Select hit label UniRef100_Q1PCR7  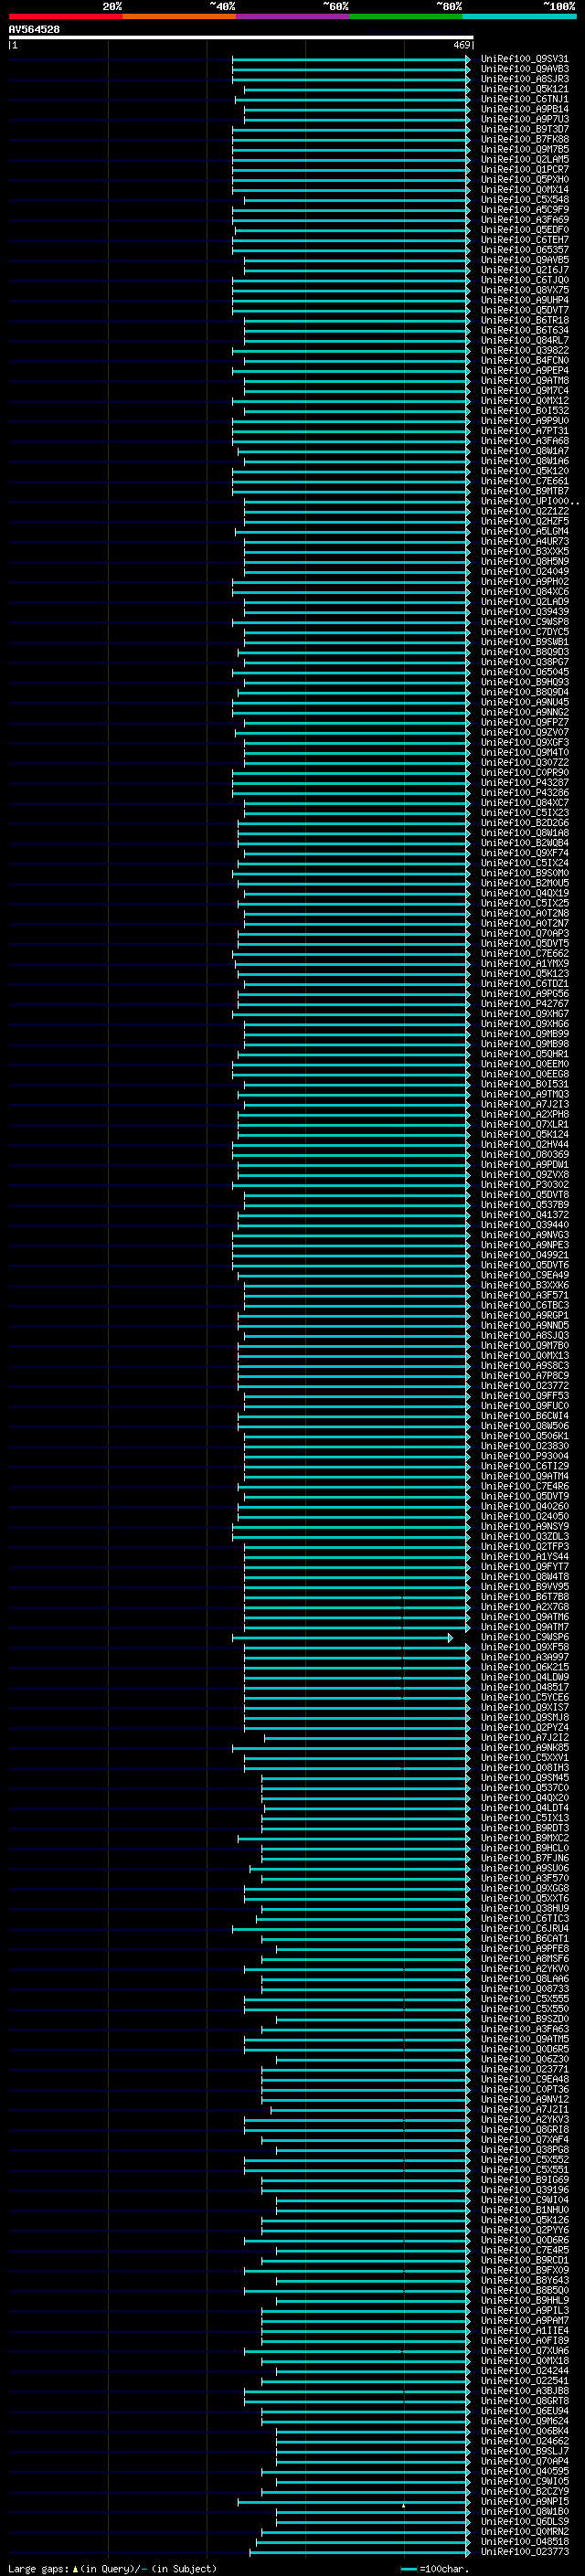point(525,170)
